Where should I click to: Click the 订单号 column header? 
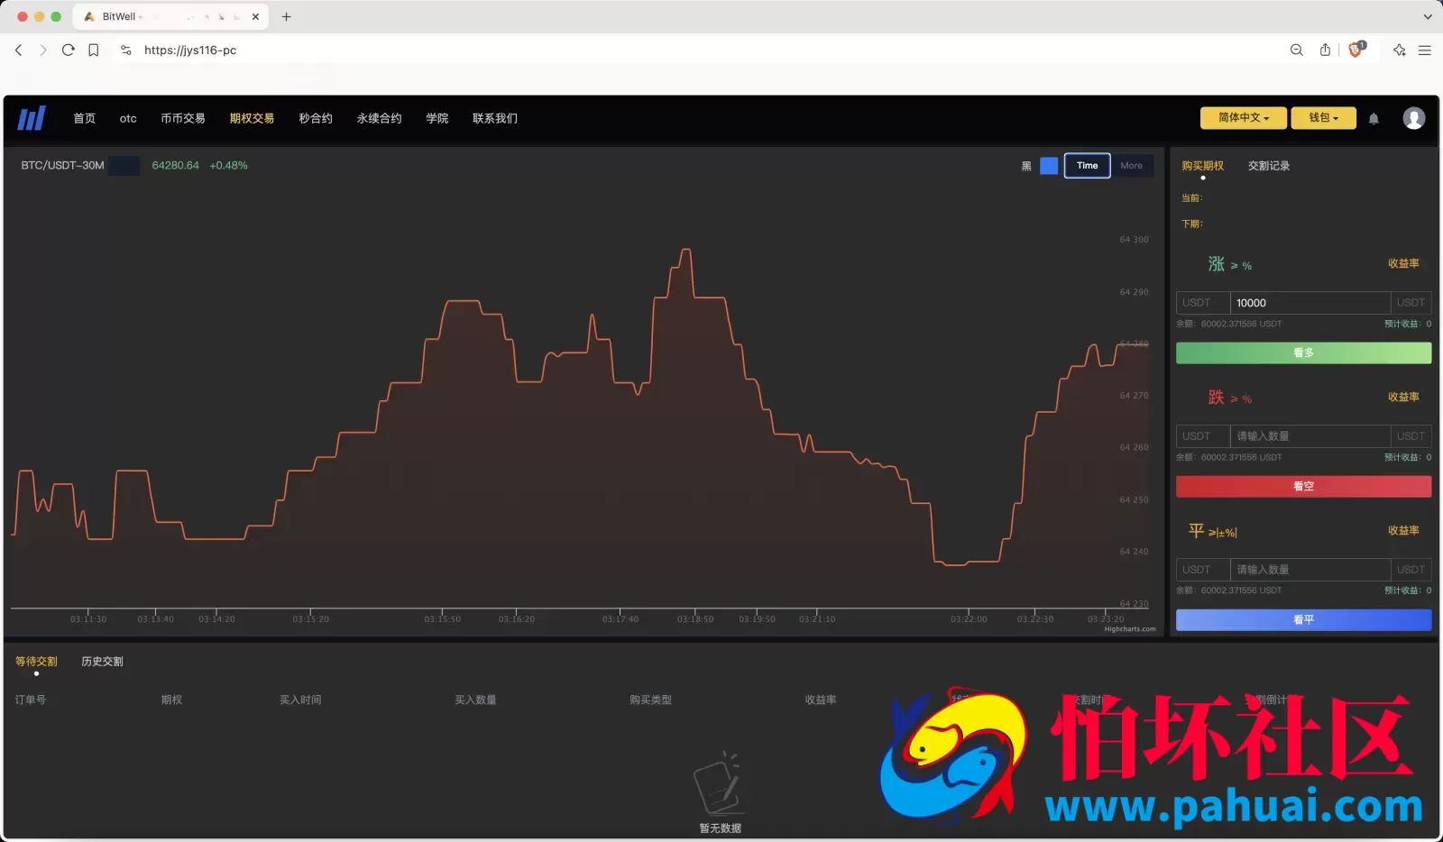click(30, 700)
